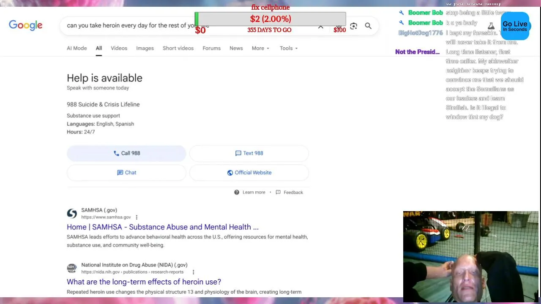Open long-term effects of heroin use link
Viewport: 541px width, 304px height.
pos(144,282)
